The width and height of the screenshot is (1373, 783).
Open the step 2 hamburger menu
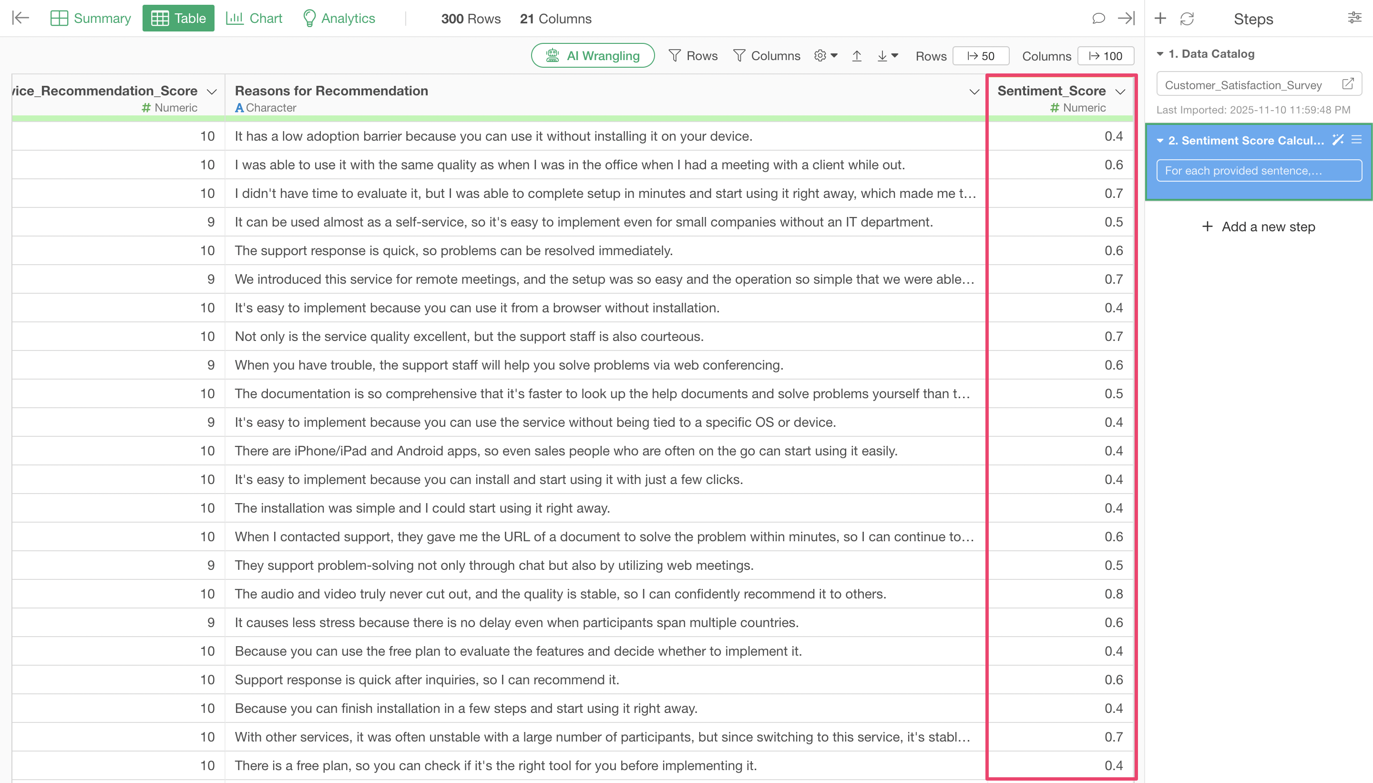click(1357, 140)
